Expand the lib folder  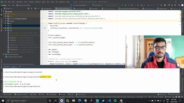coord(6,26)
